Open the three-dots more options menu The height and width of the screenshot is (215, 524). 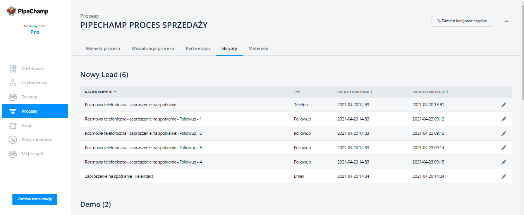(506, 21)
